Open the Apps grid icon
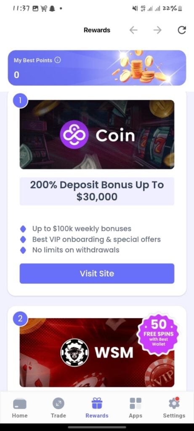 [136, 404]
